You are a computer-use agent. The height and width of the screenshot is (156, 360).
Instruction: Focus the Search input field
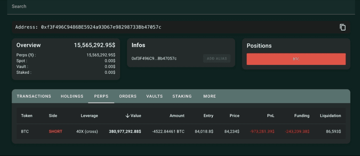(181, 6)
